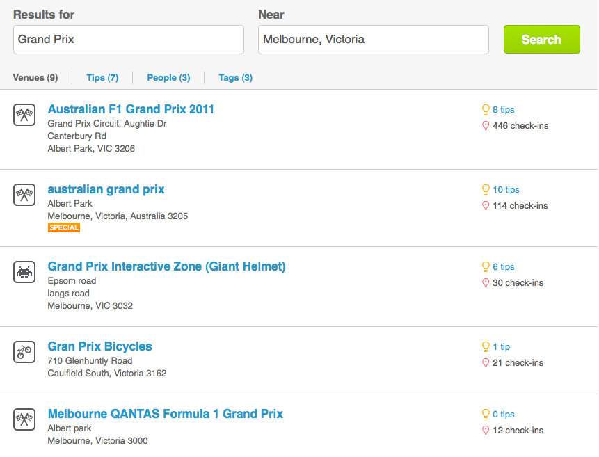The height and width of the screenshot is (457, 599).
Task: Click the pin icon next to 446 check-ins
Action: pos(486,126)
